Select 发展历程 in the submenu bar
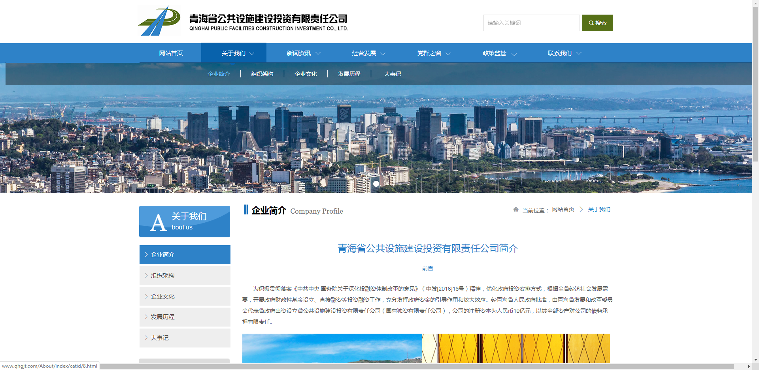Image resolution: width=759 pixels, height=370 pixels. click(x=349, y=74)
